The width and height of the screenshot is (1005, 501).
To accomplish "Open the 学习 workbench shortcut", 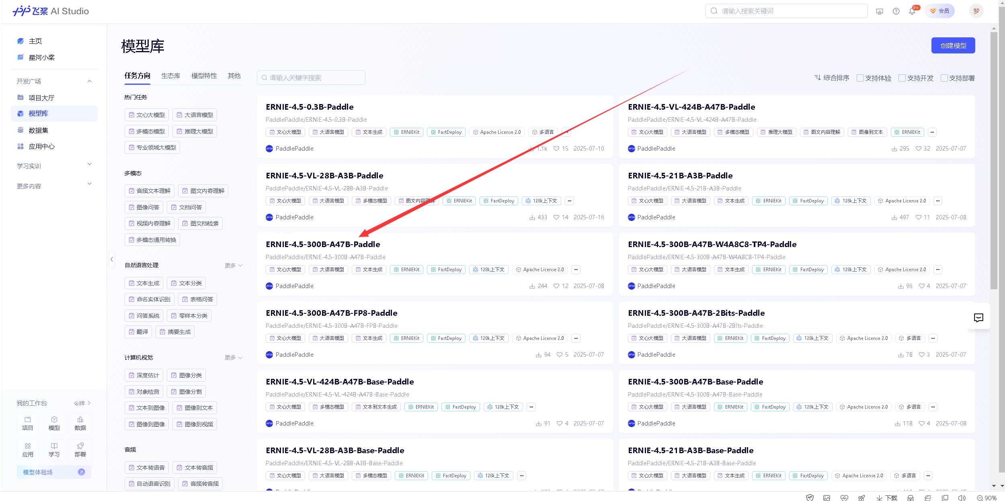I will click(54, 450).
